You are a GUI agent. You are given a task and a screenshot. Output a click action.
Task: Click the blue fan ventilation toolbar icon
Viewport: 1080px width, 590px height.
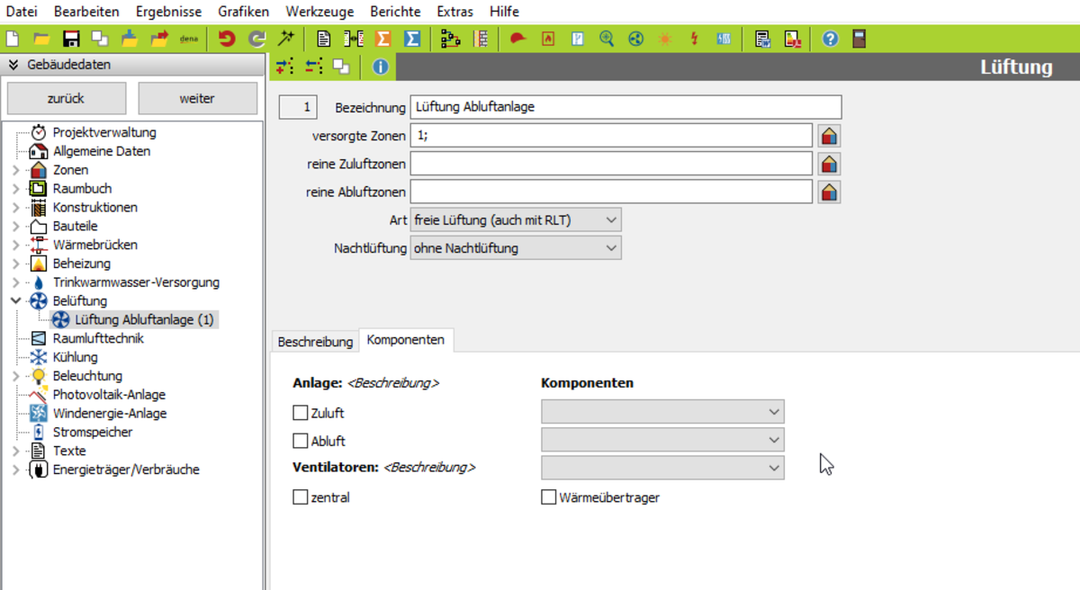[x=636, y=39]
